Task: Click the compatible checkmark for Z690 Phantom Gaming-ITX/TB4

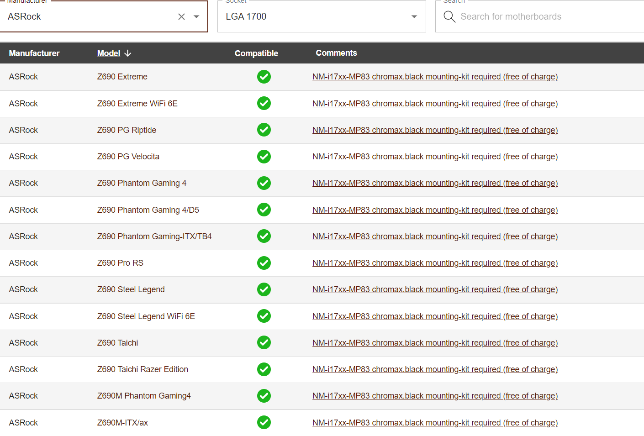Action: 264,236
